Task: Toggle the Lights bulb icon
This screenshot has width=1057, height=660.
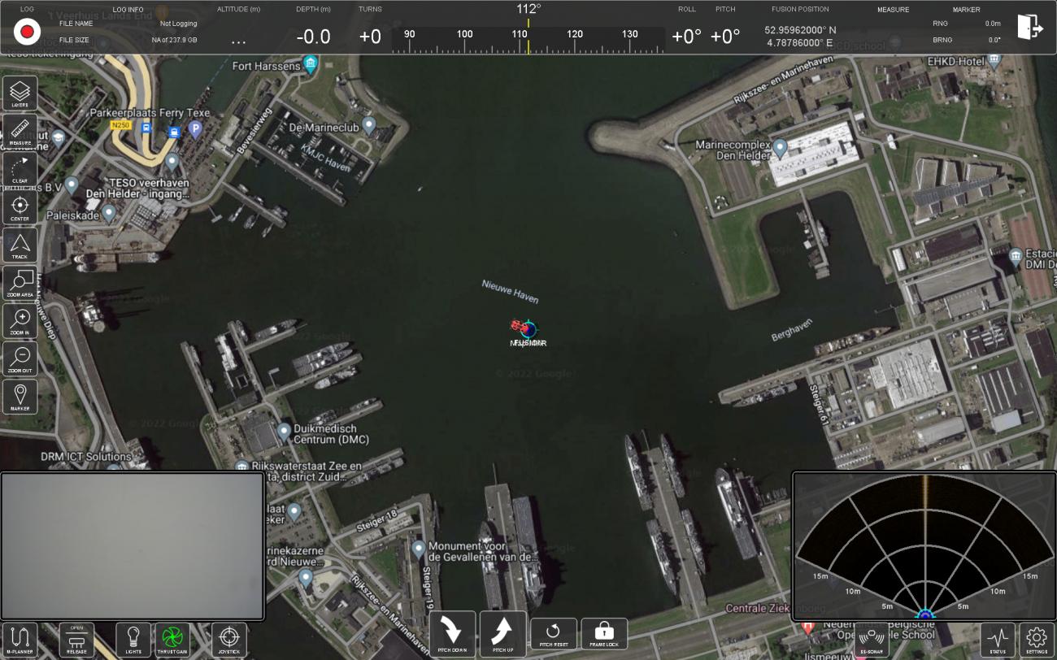Action: click(x=133, y=640)
